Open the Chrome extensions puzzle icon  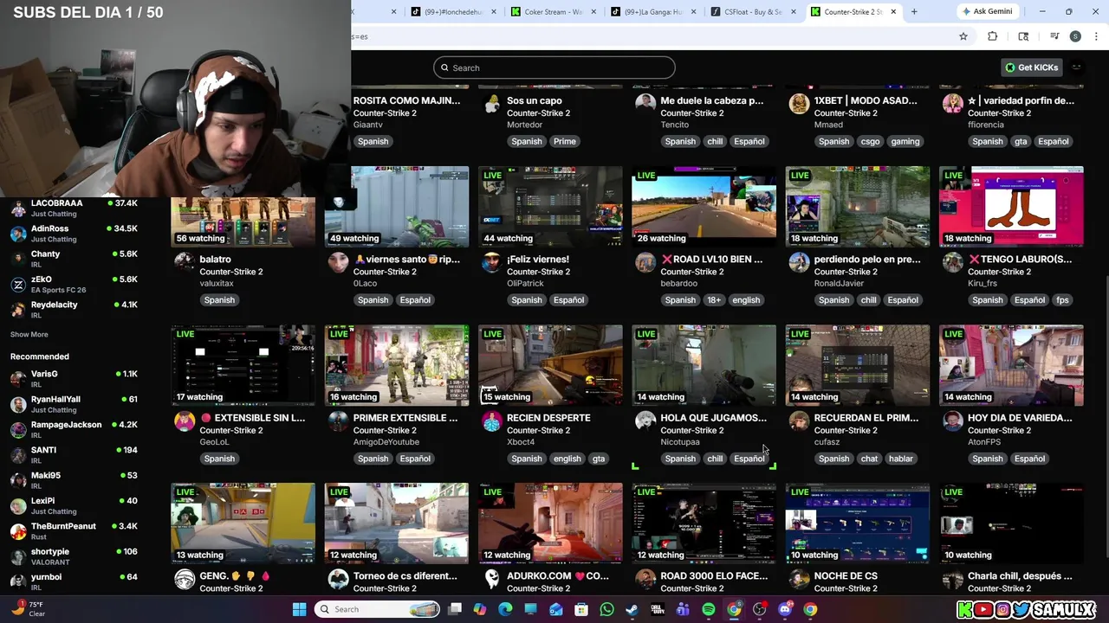coord(992,36)
